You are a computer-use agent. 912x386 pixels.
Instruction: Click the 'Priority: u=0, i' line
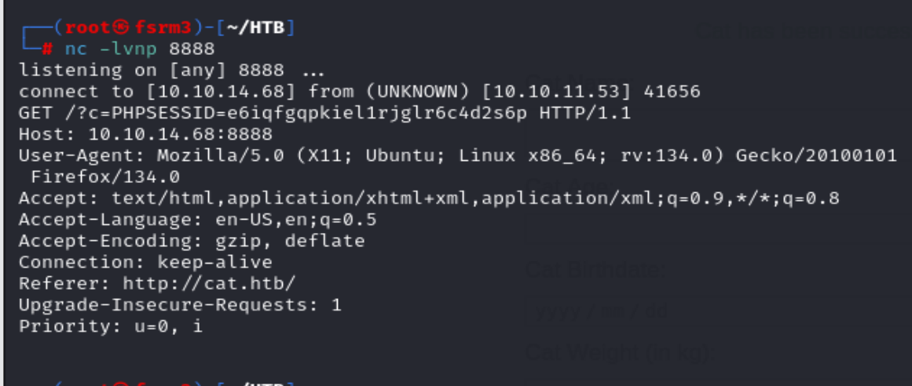(111, 326)
